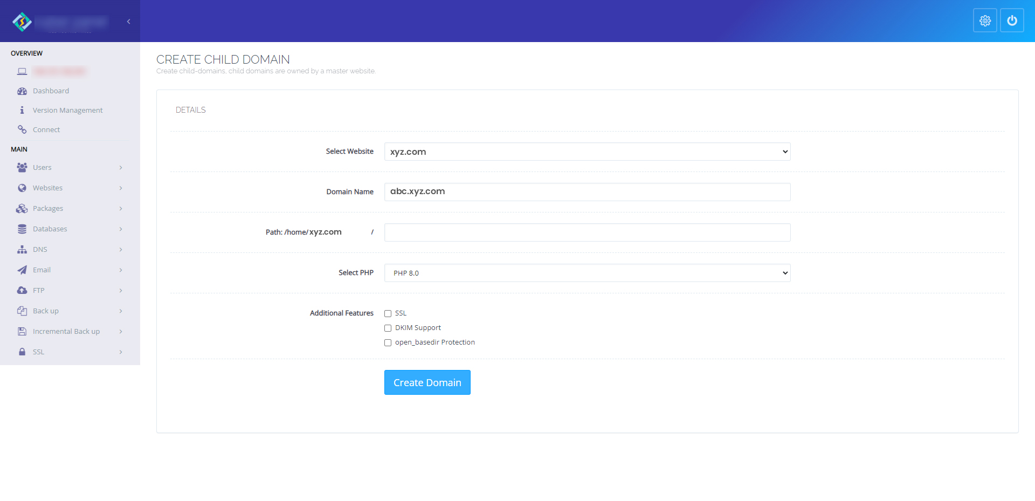The width and height of the screenshot is (1035, 501).
Task: Tick the DKIM Support checkbox
Action: tap(388, 328)
